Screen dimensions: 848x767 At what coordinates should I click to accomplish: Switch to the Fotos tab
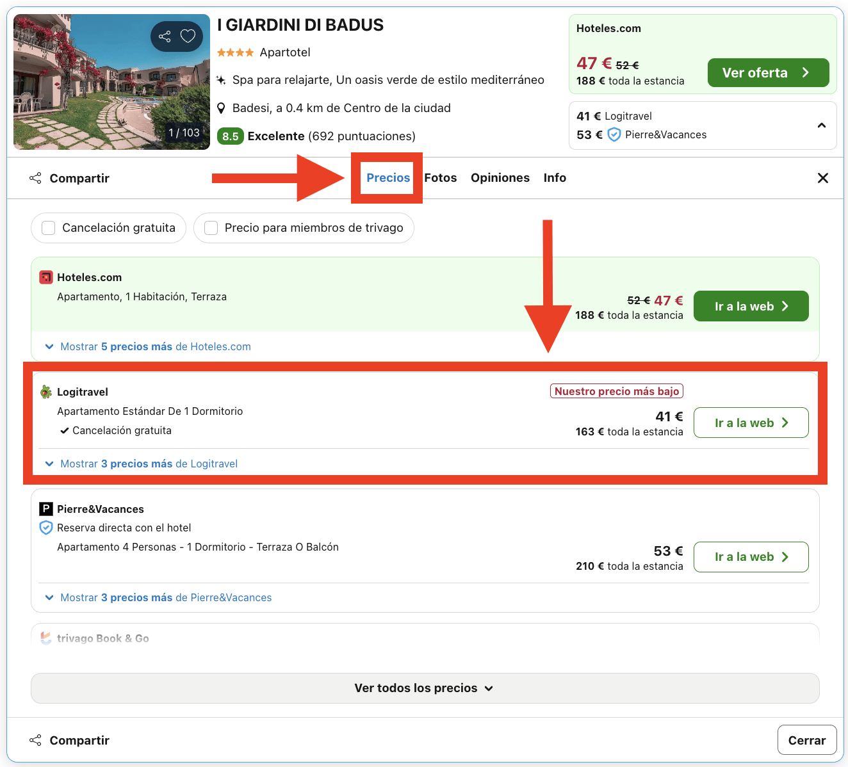tap(441, 177)
